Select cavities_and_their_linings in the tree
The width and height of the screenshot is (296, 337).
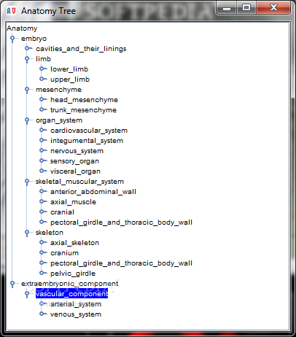click(x=81, y=49)
